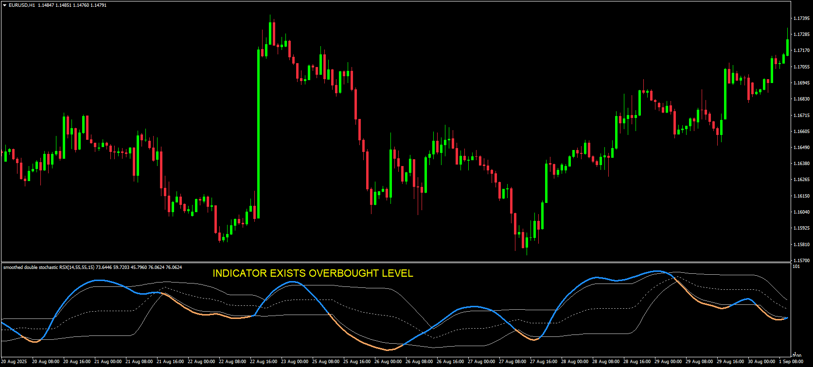Select the yellow INDICATOR EXISTS OVERBOUGHT LEVEL annotation
813x367 pixels.
[313, 273]
